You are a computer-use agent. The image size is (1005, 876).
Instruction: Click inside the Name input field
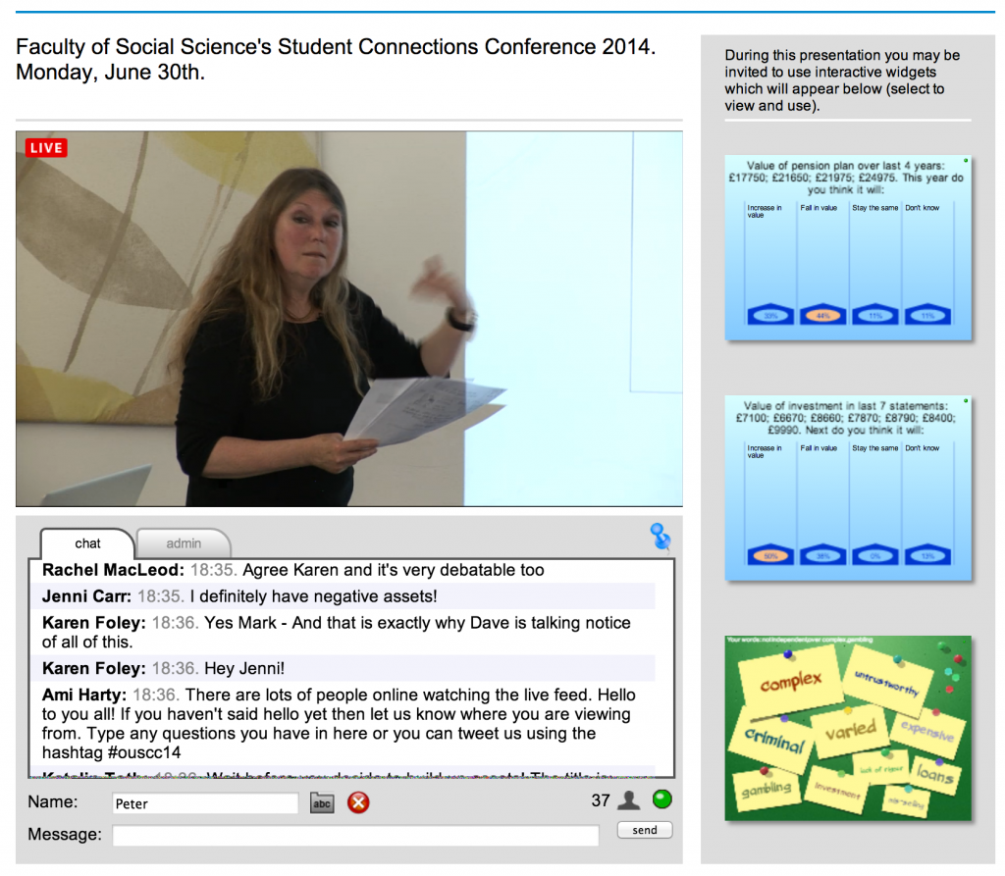pyautogui.click(x=206, y=802)
